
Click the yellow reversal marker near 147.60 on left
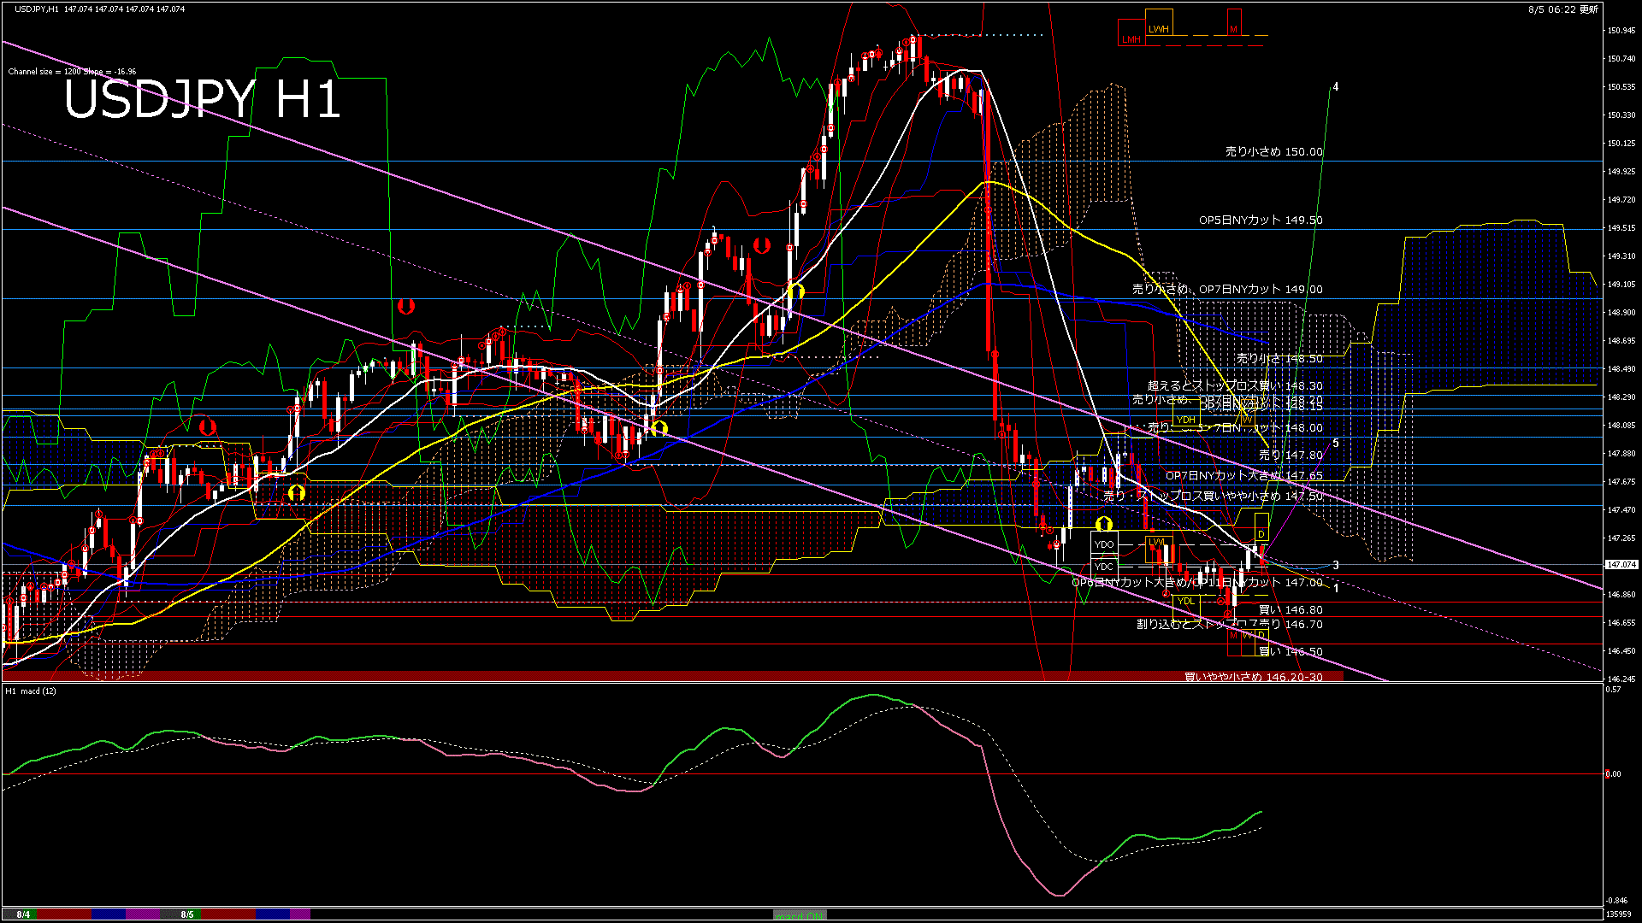(297, 492)
